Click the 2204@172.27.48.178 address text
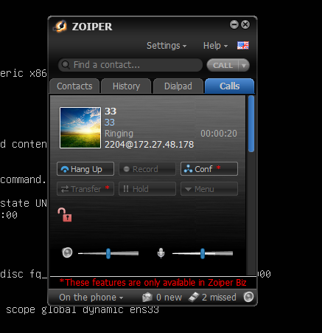322x333 pixels. 150,145
